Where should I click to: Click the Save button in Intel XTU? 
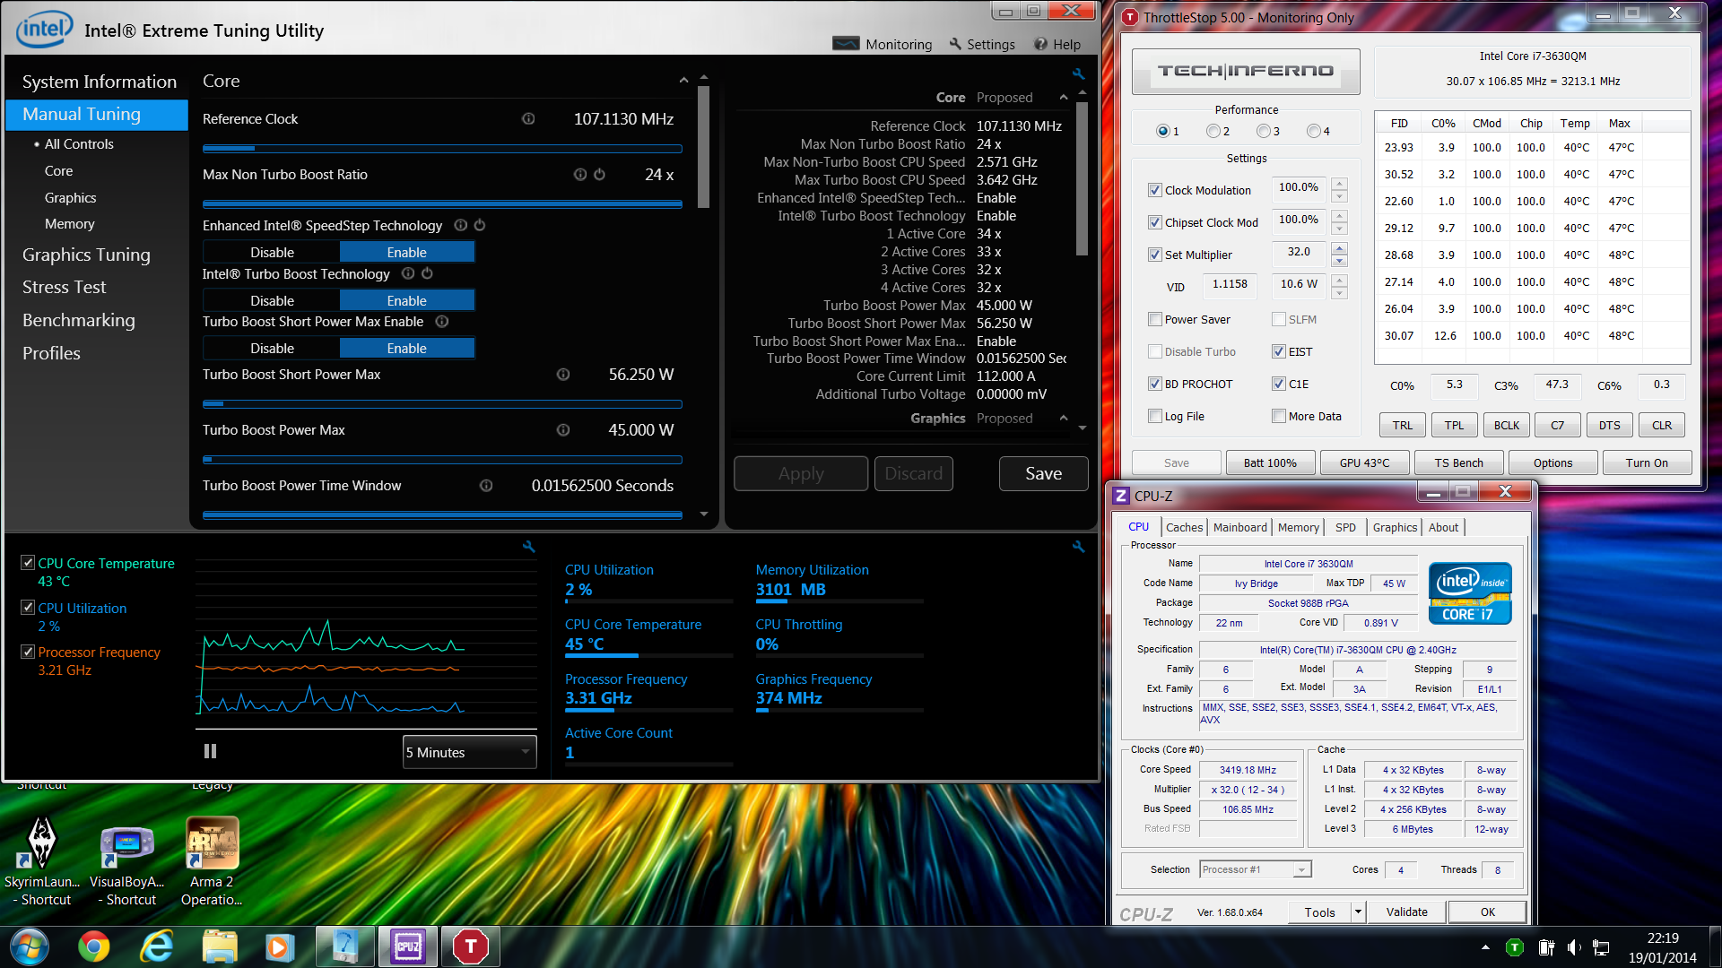coord(1043,473)
